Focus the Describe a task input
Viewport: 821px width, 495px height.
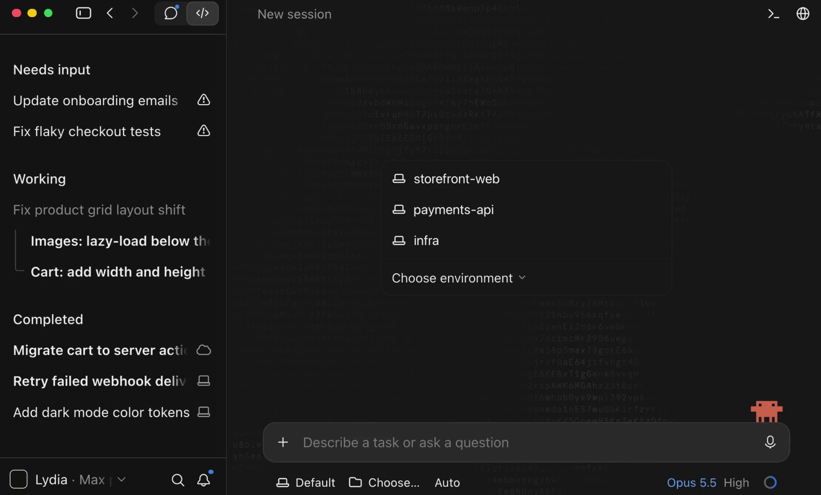click(526, 442)
